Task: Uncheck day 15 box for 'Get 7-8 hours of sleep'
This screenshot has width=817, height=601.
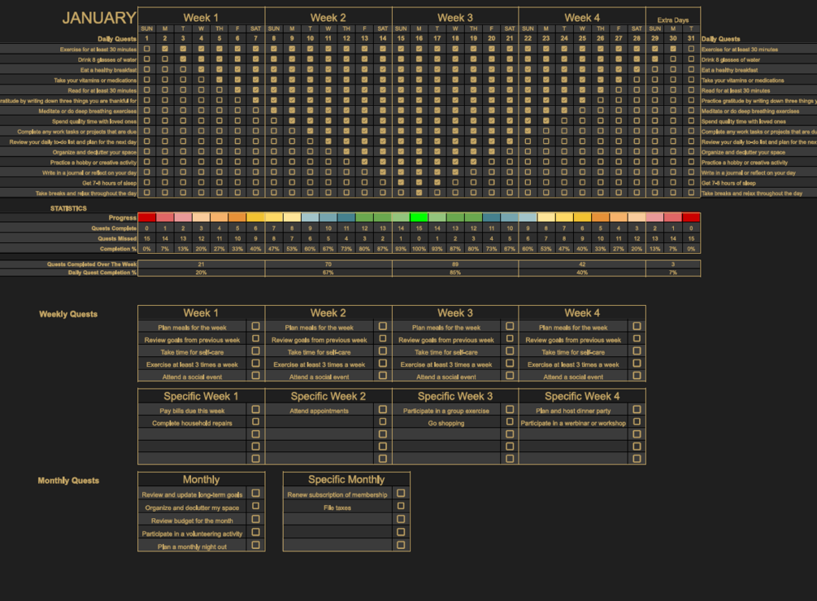Action: (x=401, y=182)
